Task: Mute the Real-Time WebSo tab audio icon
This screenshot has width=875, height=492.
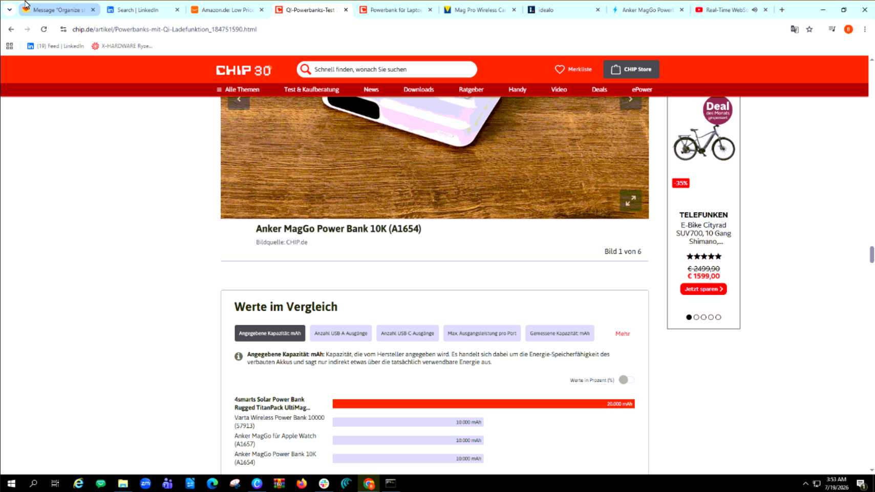Action: 755,10
